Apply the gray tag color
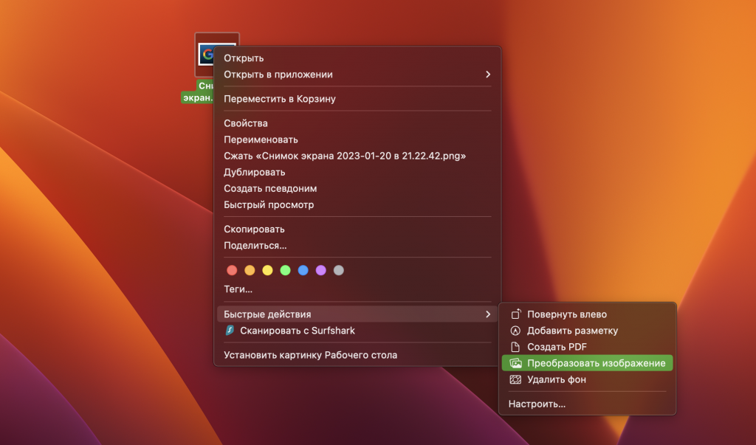Screen dimensions: 756x445 [x=339, y=270]
